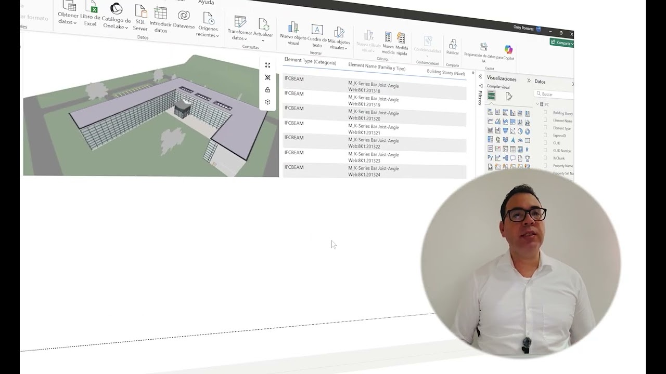The height and width of the screenshot is (374, 666).
Task: Click the 3D building model viewer
Action: (151, 117)
